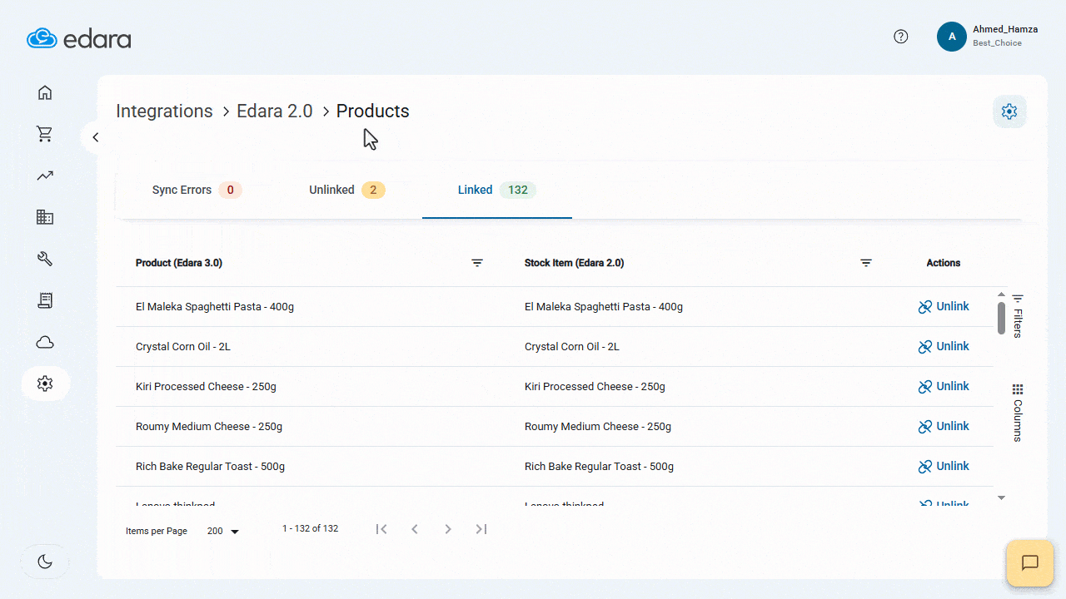Open the Home sidebar icon
The width and height of the screenshot is (1066, 599).
click(x=45, y=92)
